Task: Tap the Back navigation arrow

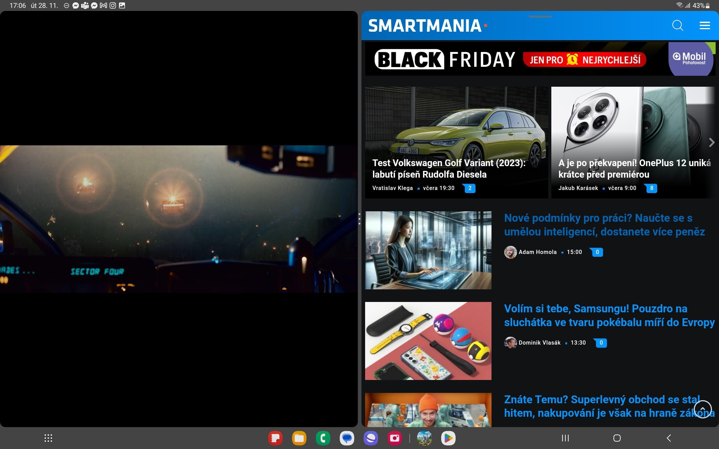Action: pyautogui.click(x=668, y=438)
